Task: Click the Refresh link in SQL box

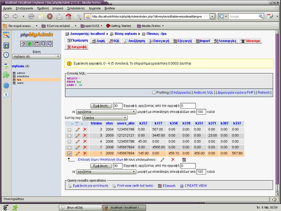Action: [264, 93]
